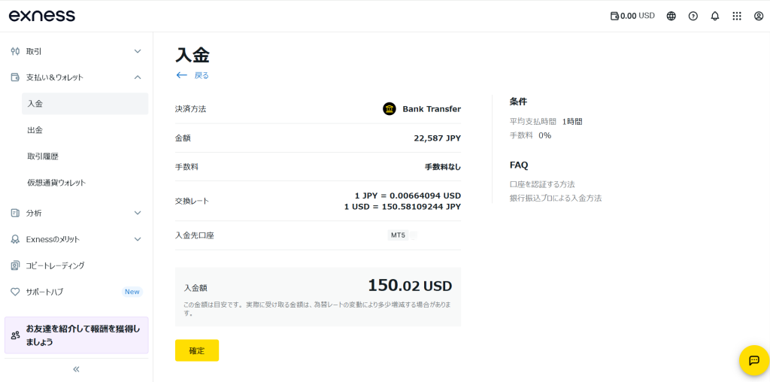Select 出金 in the sidebar
The width and height of the screenshot is (770, 382).
click(85, 130)
